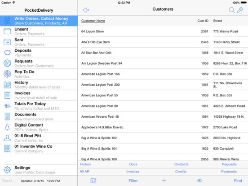Viewport: 248px width, 186px height.
Task: Click street 4326 E. Antioch Road
Action: coord(229,106)
